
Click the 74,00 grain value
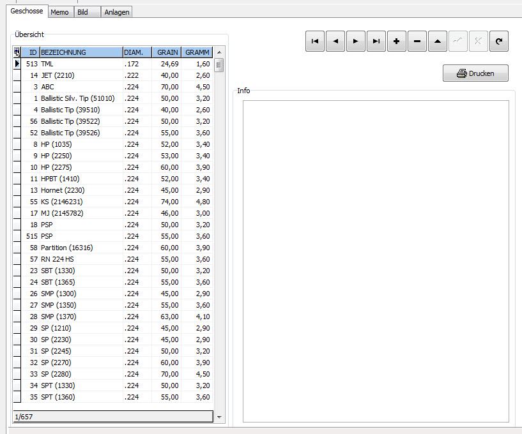pos(167,202)
